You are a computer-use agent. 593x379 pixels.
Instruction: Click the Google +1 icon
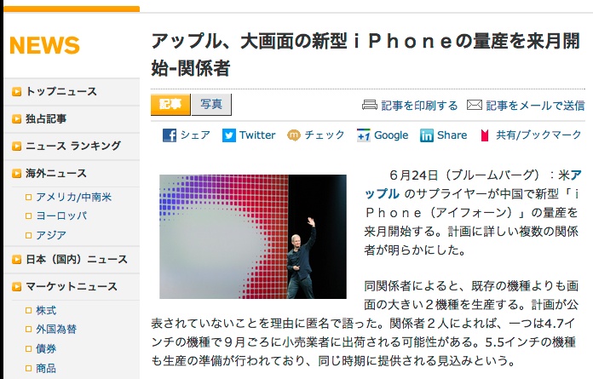[x=364, y=135]
